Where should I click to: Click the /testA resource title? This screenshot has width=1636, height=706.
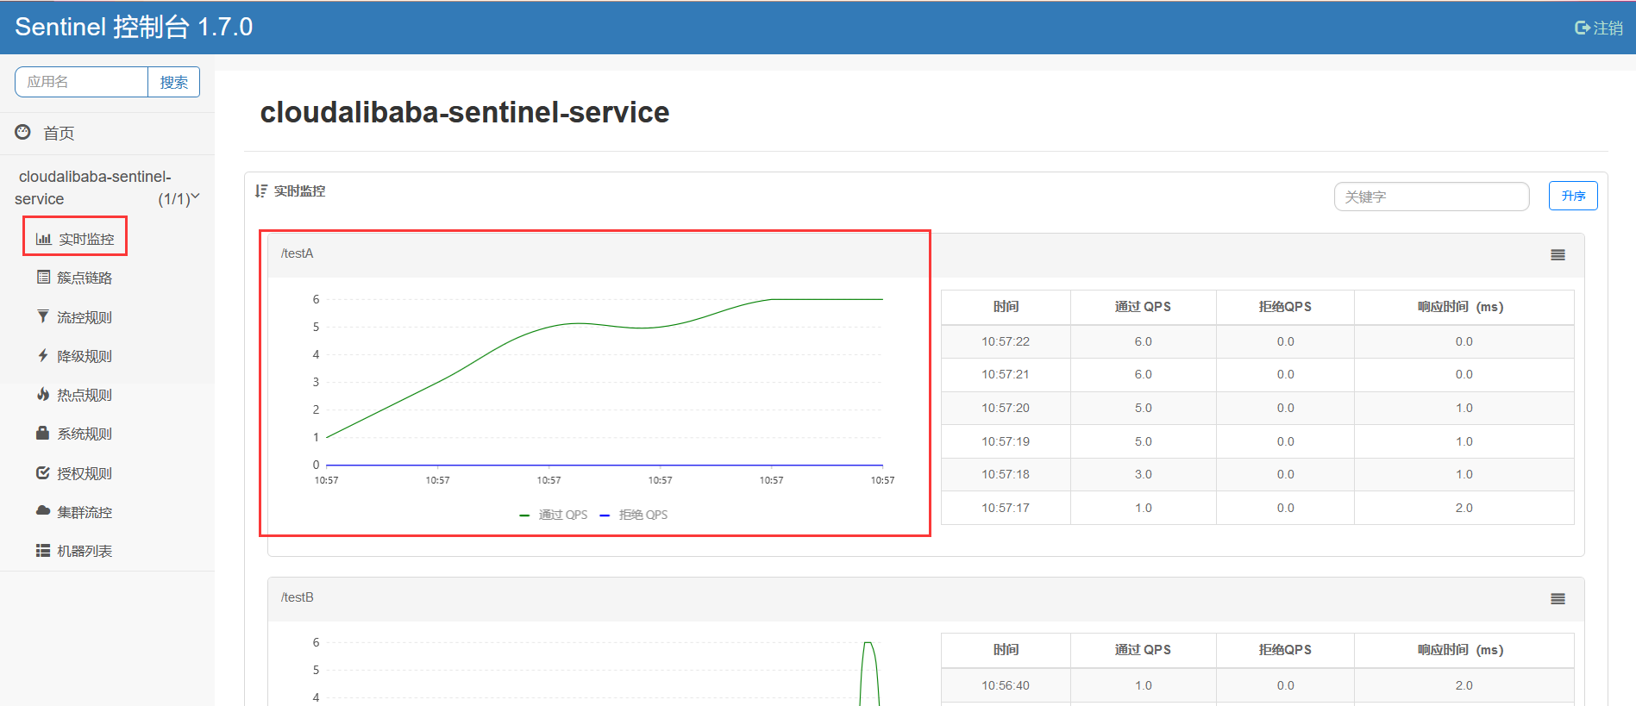pos(297,253)
